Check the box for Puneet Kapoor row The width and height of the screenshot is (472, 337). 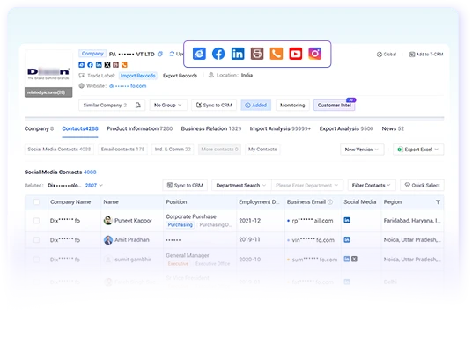point(36,221)
